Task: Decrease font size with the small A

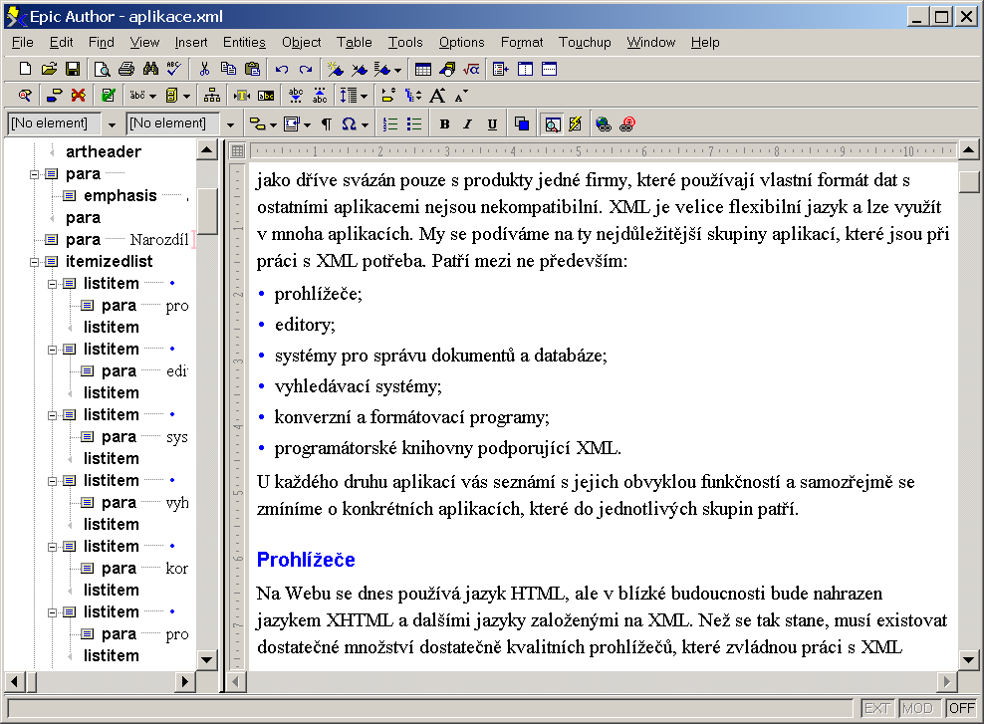Action: (x=460, y=96)
